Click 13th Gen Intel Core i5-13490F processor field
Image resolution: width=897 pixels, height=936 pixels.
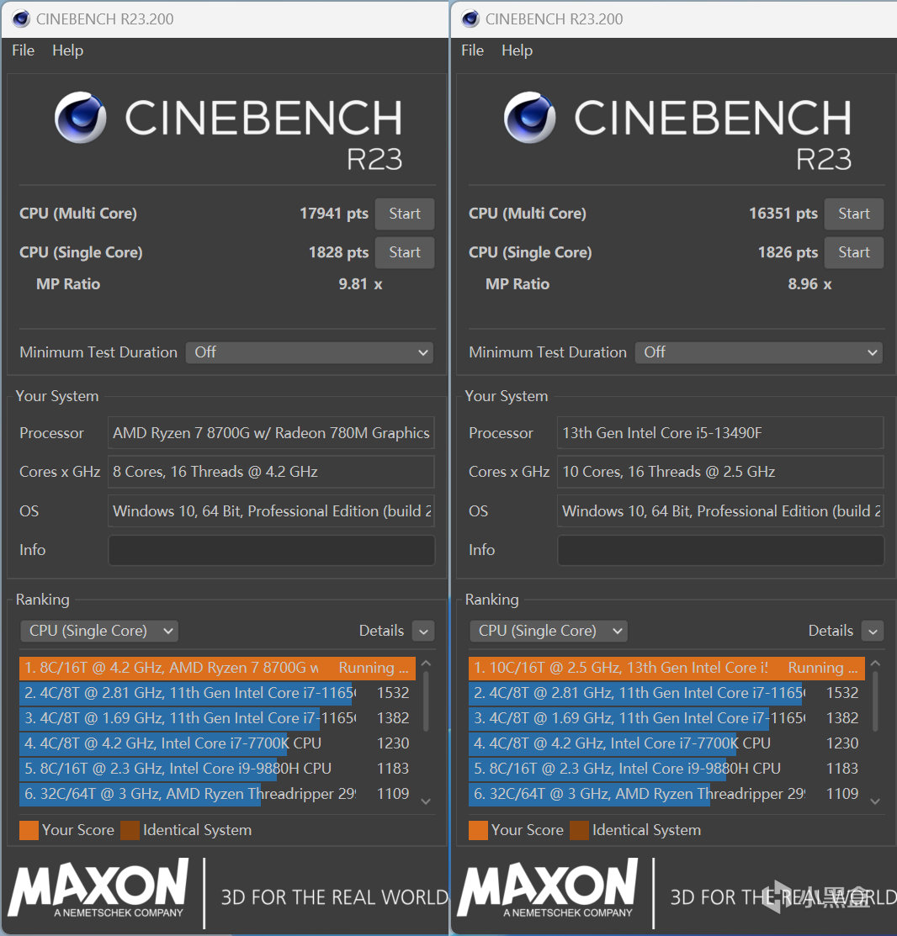pyautogui.click(x=720, y=433)
